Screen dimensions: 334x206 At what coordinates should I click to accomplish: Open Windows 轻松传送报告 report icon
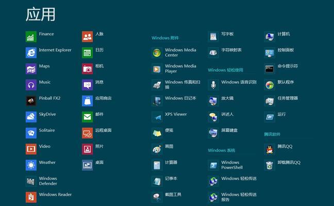pyautogui.click(x=213, y=197)
